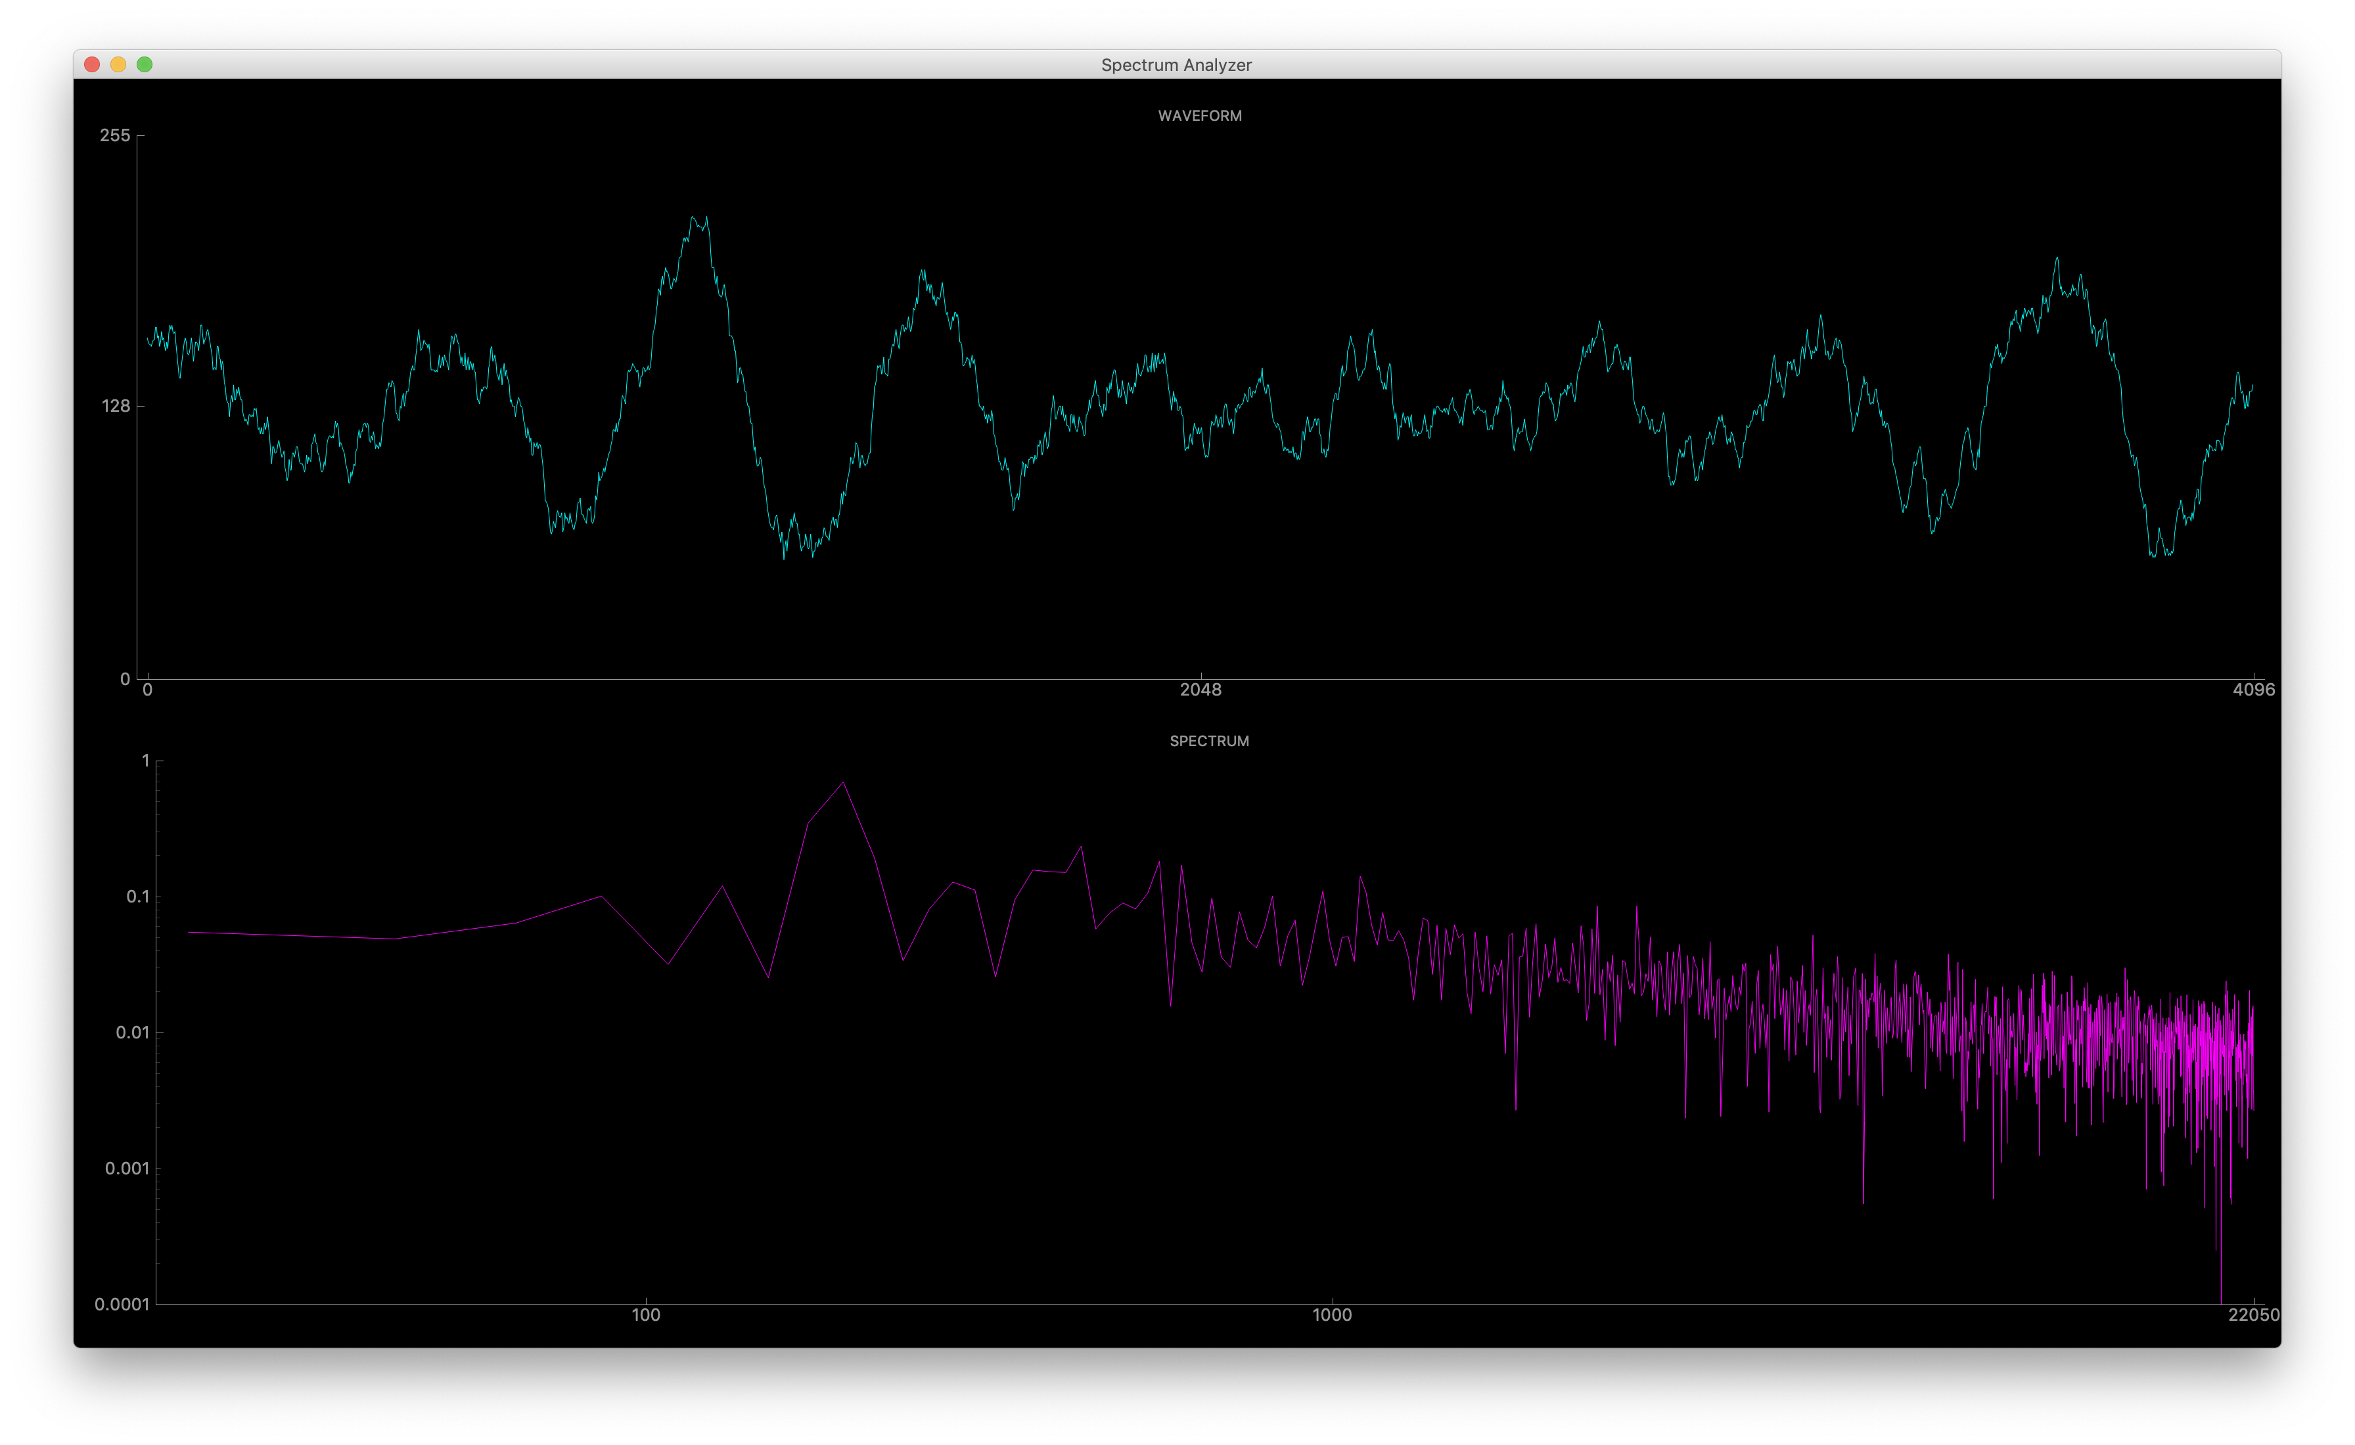This screenshot has height=1445, width=2355.
Task: Click the tallest magenta spectrum peak
Action: (x=843, y=783)
